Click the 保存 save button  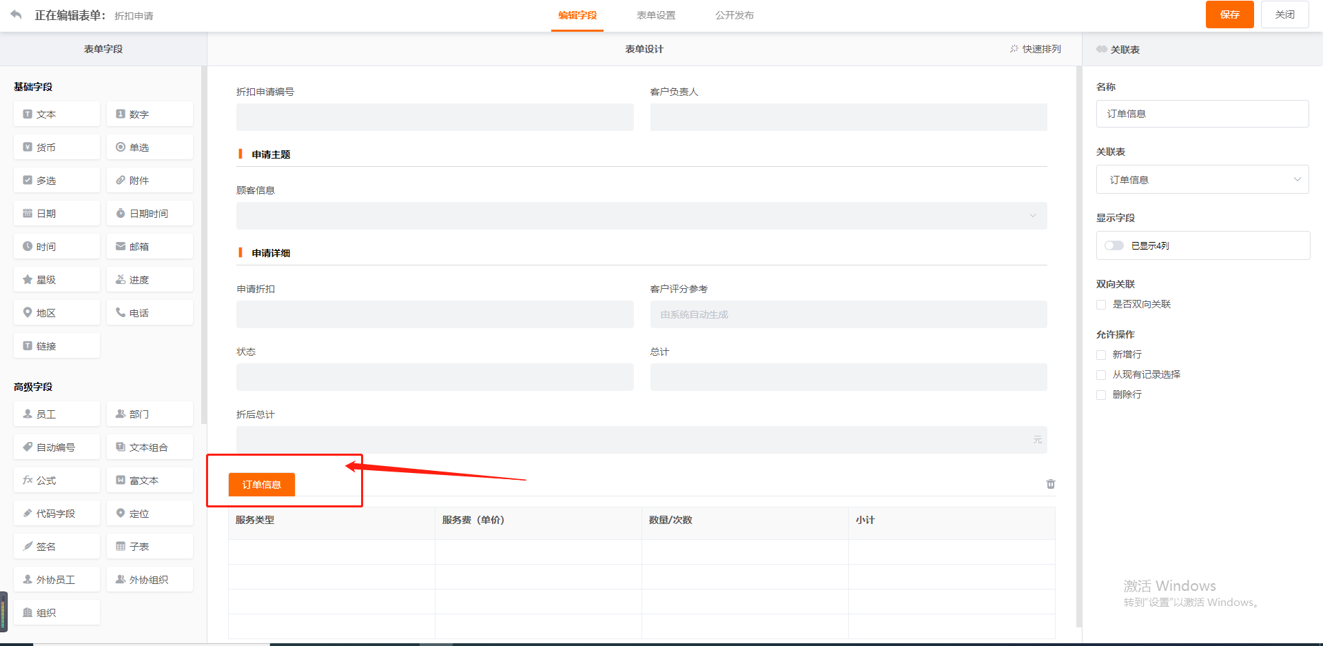(1229, 14)
